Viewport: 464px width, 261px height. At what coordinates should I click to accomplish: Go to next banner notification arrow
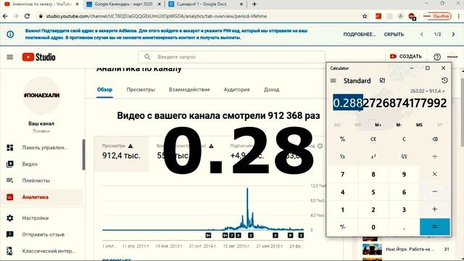click(x=453, y=34)
